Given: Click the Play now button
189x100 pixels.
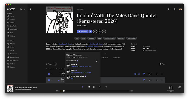Looking at the screenshot, I should point(83,32).
